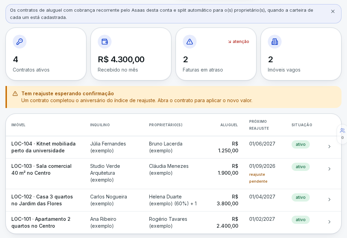The height and width of the screenshot is (238, 347).
Task: Open the Recebido no mês card
Action: [131, 54]
